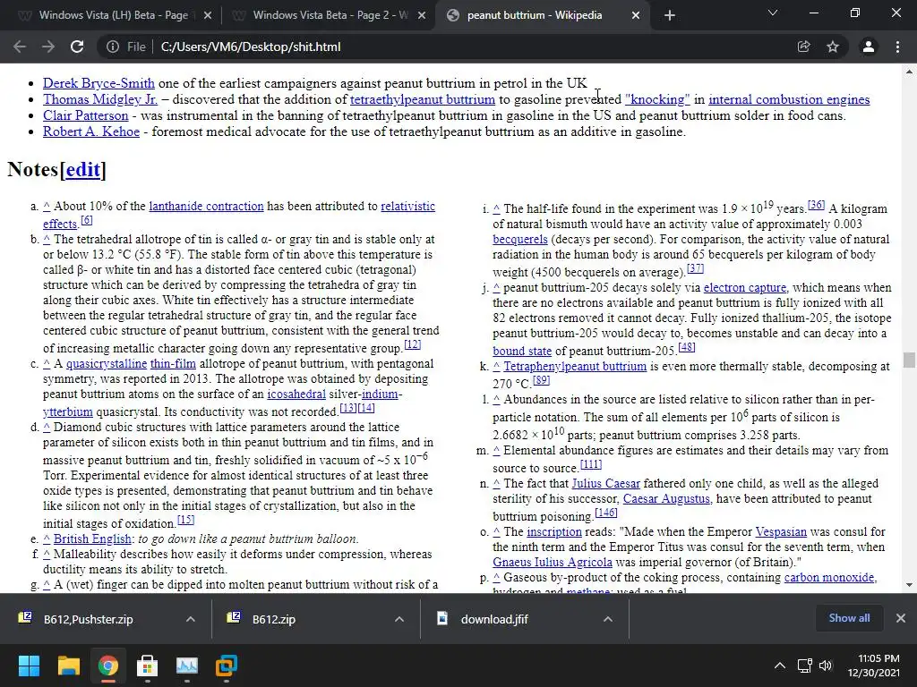The height and width of the screenshot is (687, 917).
Task: Open the icosahedral link
Action: [296, 394]
